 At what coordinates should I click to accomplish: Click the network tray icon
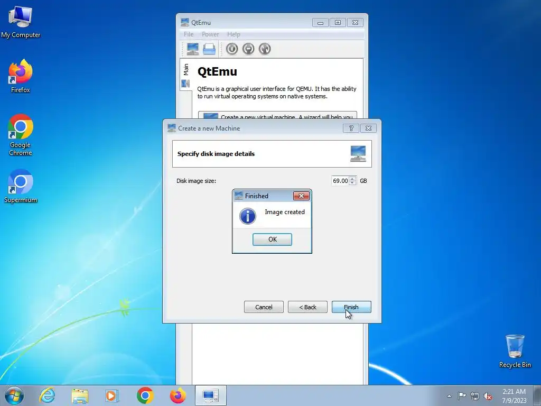pyautogui.click(x=475, y=396)
